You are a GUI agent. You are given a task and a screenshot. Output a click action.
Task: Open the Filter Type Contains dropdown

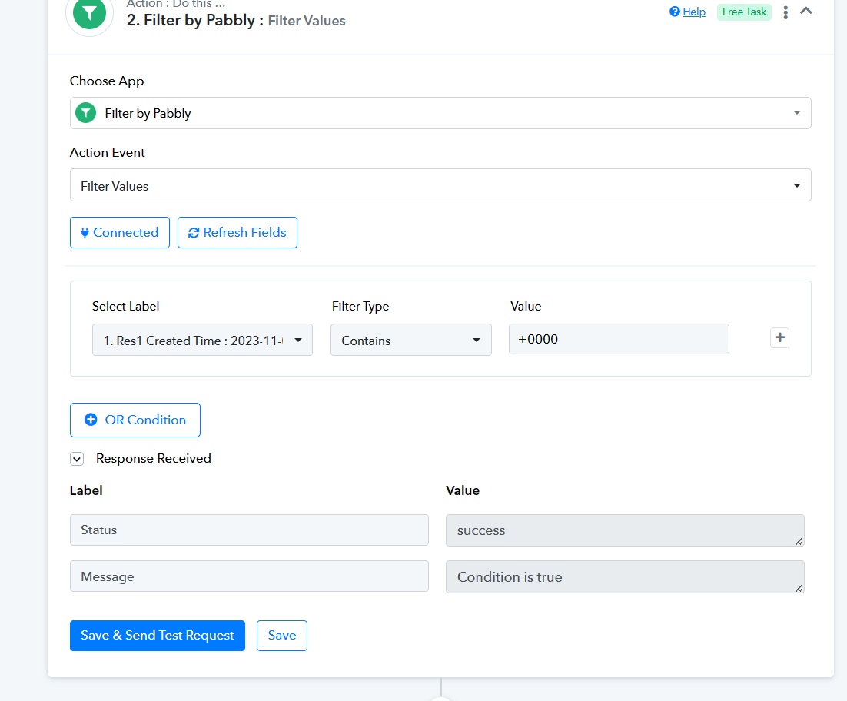pyautogui.click(x=411, y=340)
